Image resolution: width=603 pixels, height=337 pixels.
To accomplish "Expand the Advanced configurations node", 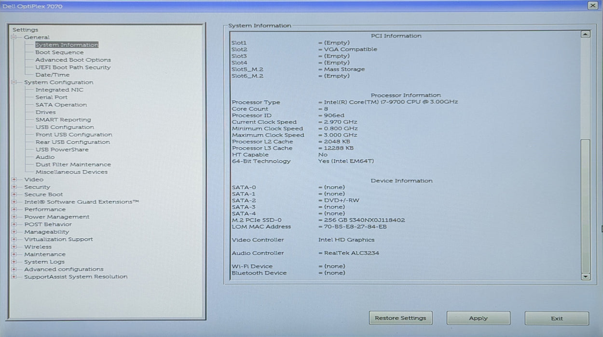I will pos(14,269).
